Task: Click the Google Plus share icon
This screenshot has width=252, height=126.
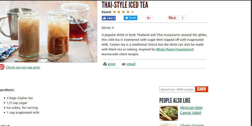Action: point(149,18)
